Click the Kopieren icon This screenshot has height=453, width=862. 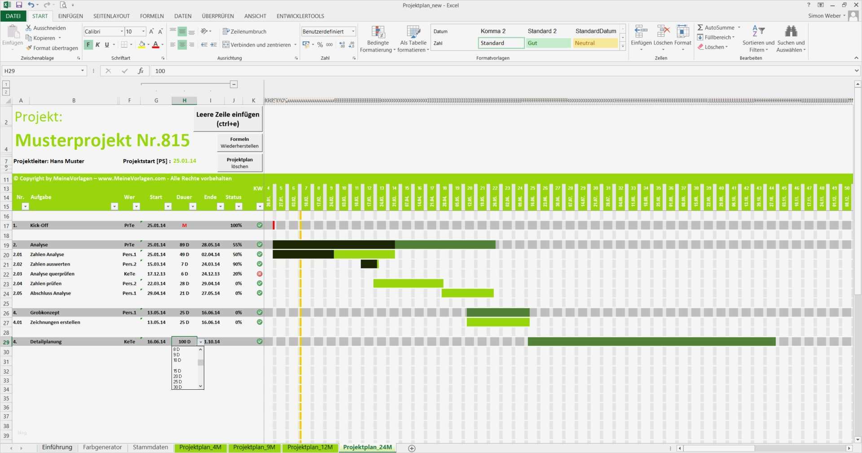(x=30, y=38)
